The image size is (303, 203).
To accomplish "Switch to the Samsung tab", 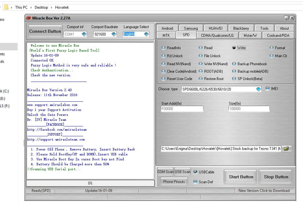I will click(x=191, y=28).
